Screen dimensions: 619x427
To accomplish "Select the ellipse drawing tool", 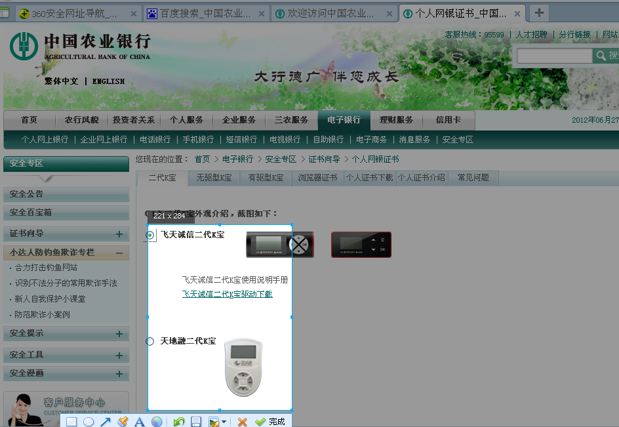I will point(89,422).
